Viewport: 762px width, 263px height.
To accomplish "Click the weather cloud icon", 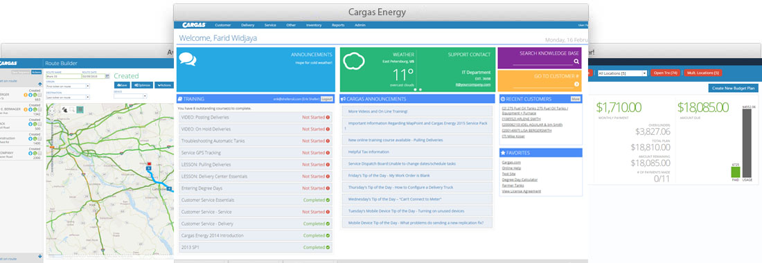I will click(354, 61).
